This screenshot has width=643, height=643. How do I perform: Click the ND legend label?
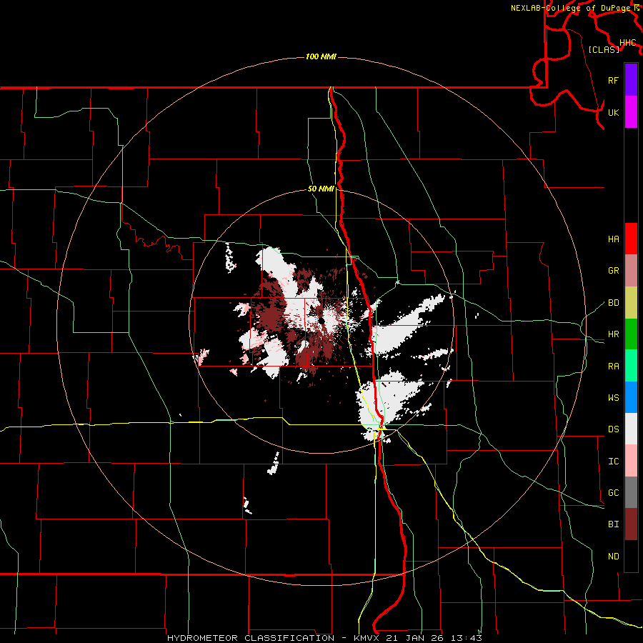click(613, 557)
